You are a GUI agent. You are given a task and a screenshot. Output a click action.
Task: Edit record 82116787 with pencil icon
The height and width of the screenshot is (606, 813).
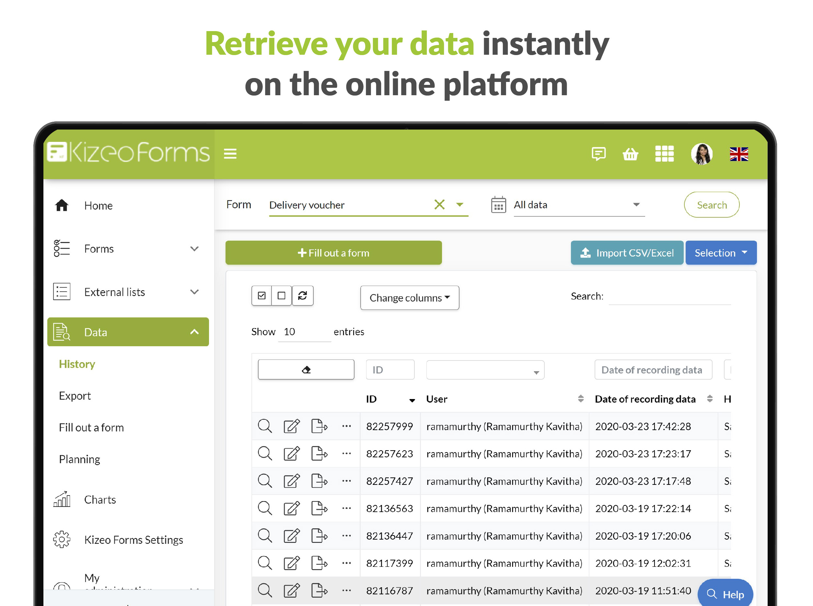tap(291, 590)
